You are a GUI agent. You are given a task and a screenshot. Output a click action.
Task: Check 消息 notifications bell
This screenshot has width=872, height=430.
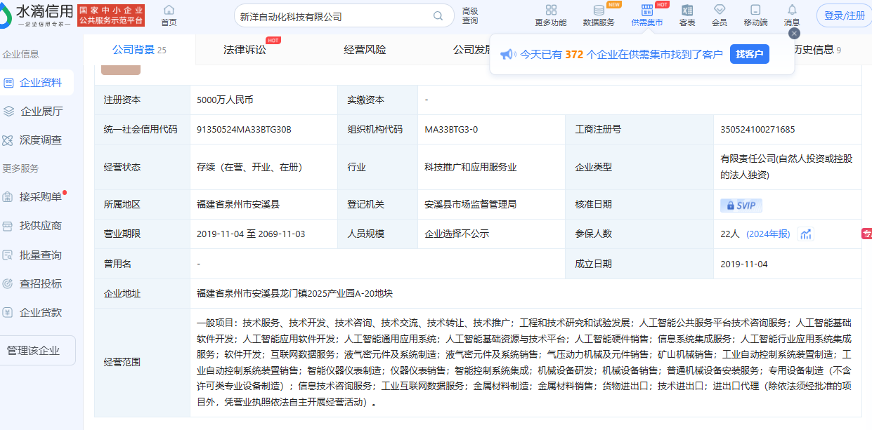[792, 15]
